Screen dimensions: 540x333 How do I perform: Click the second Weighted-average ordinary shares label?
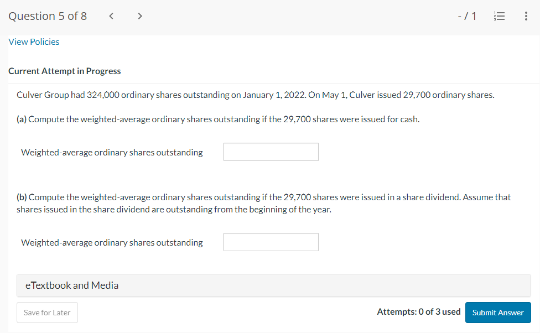click(x=112, y=243)
